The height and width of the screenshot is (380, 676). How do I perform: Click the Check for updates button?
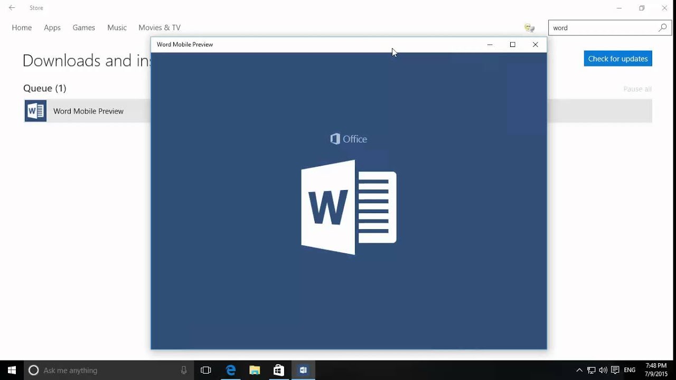tap(618, 59)
